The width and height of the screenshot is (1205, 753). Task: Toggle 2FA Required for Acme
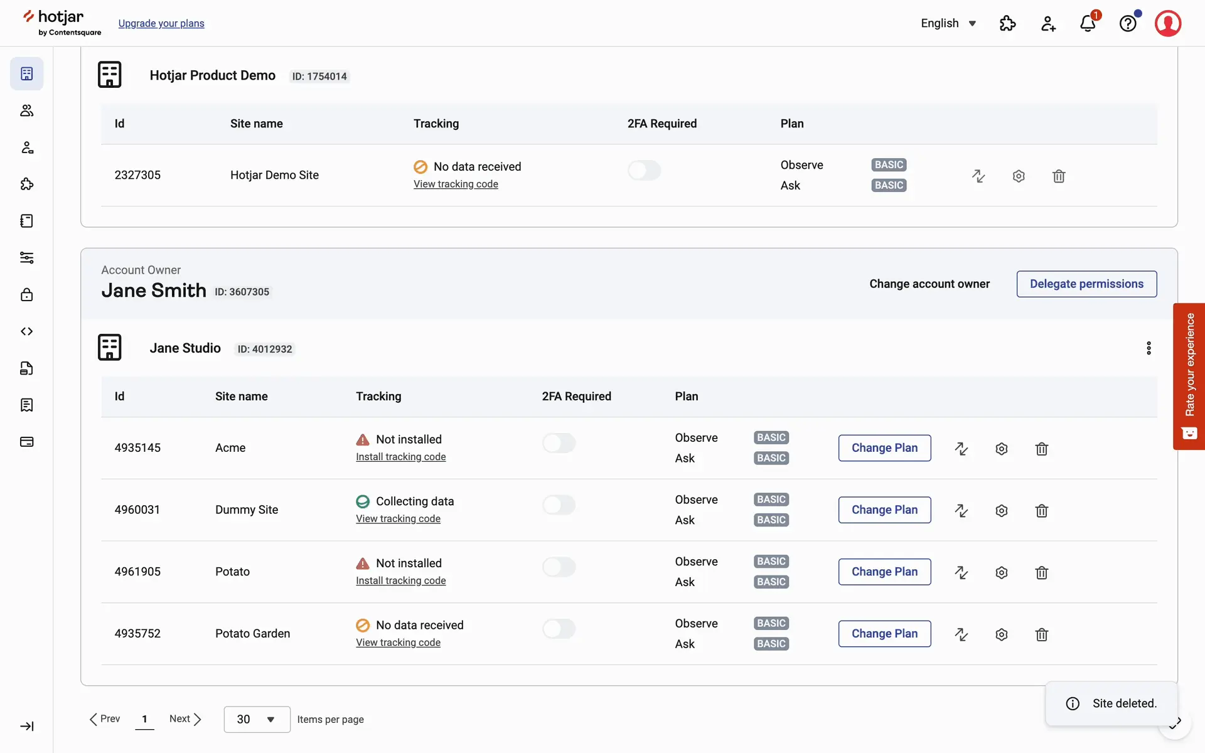pyautogui.click(x=559, y=443)
